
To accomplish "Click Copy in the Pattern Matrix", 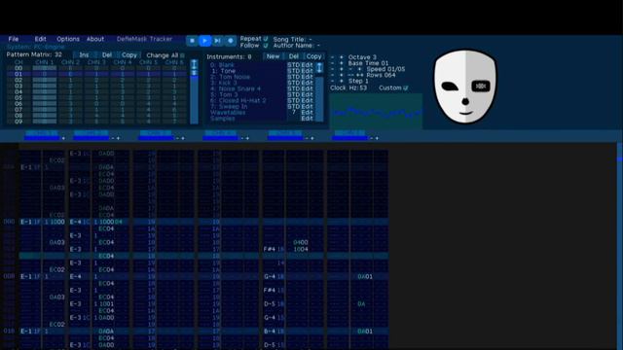I will 129,55.
